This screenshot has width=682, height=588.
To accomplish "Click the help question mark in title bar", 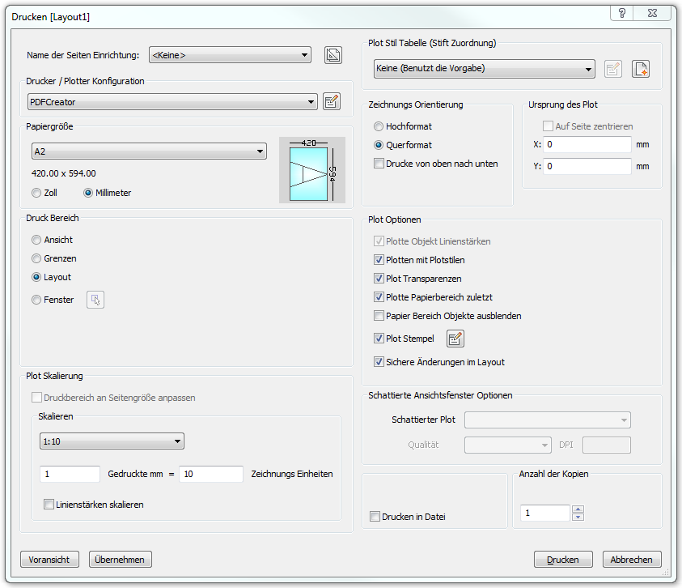I will (622, 13).
